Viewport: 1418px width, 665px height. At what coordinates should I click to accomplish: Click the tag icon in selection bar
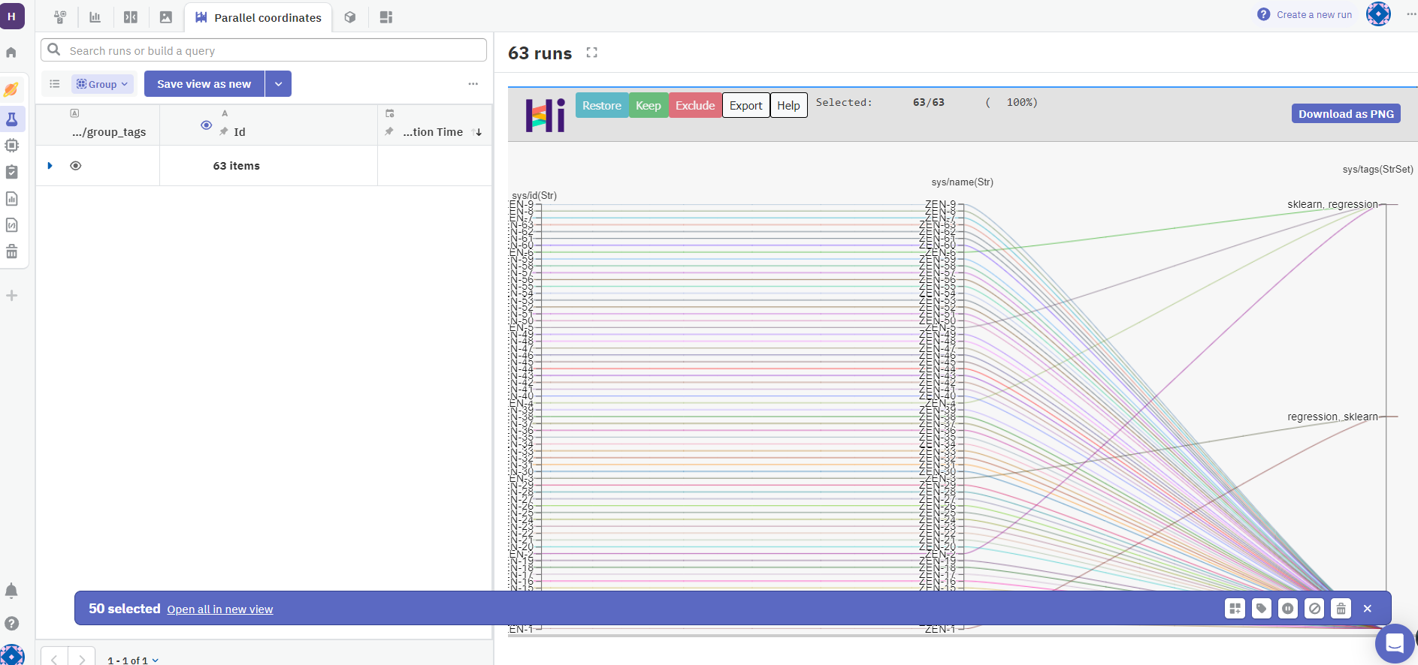tap(1262, 609)
